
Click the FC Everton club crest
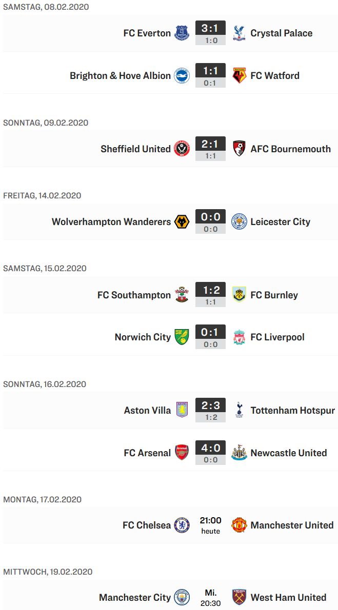(x=182, y=33)
